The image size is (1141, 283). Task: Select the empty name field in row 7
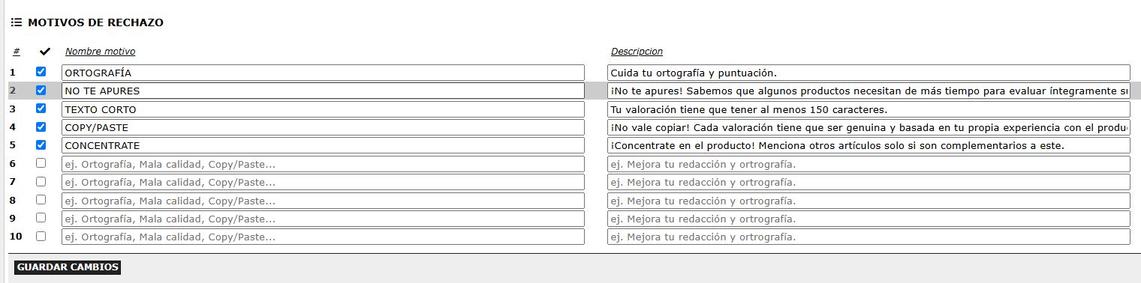323,182
